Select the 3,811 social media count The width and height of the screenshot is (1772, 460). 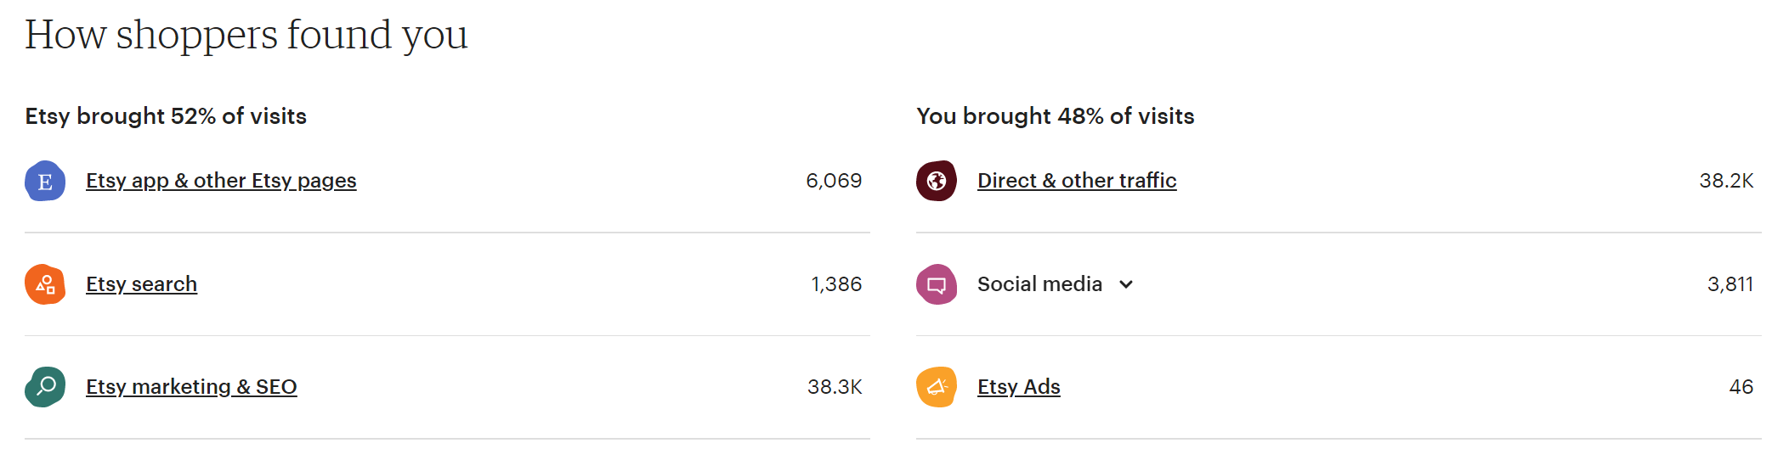1730,284
